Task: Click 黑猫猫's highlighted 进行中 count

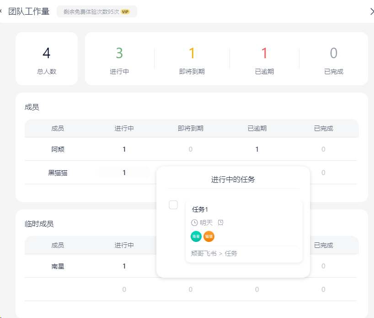Action: pyautogui.click(x=124, y=172)
